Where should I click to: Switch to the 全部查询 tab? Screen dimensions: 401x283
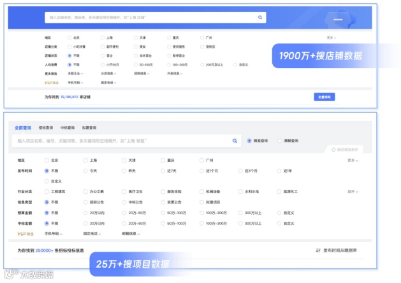pos(23,128)
